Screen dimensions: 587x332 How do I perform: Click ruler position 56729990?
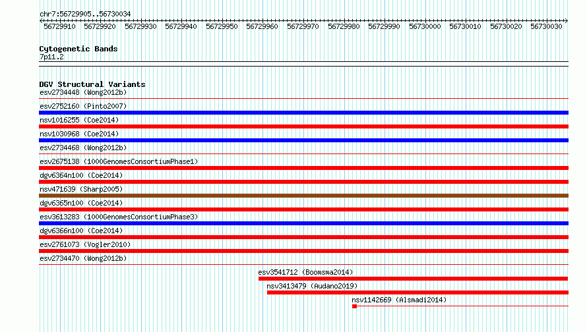point(384,26)
